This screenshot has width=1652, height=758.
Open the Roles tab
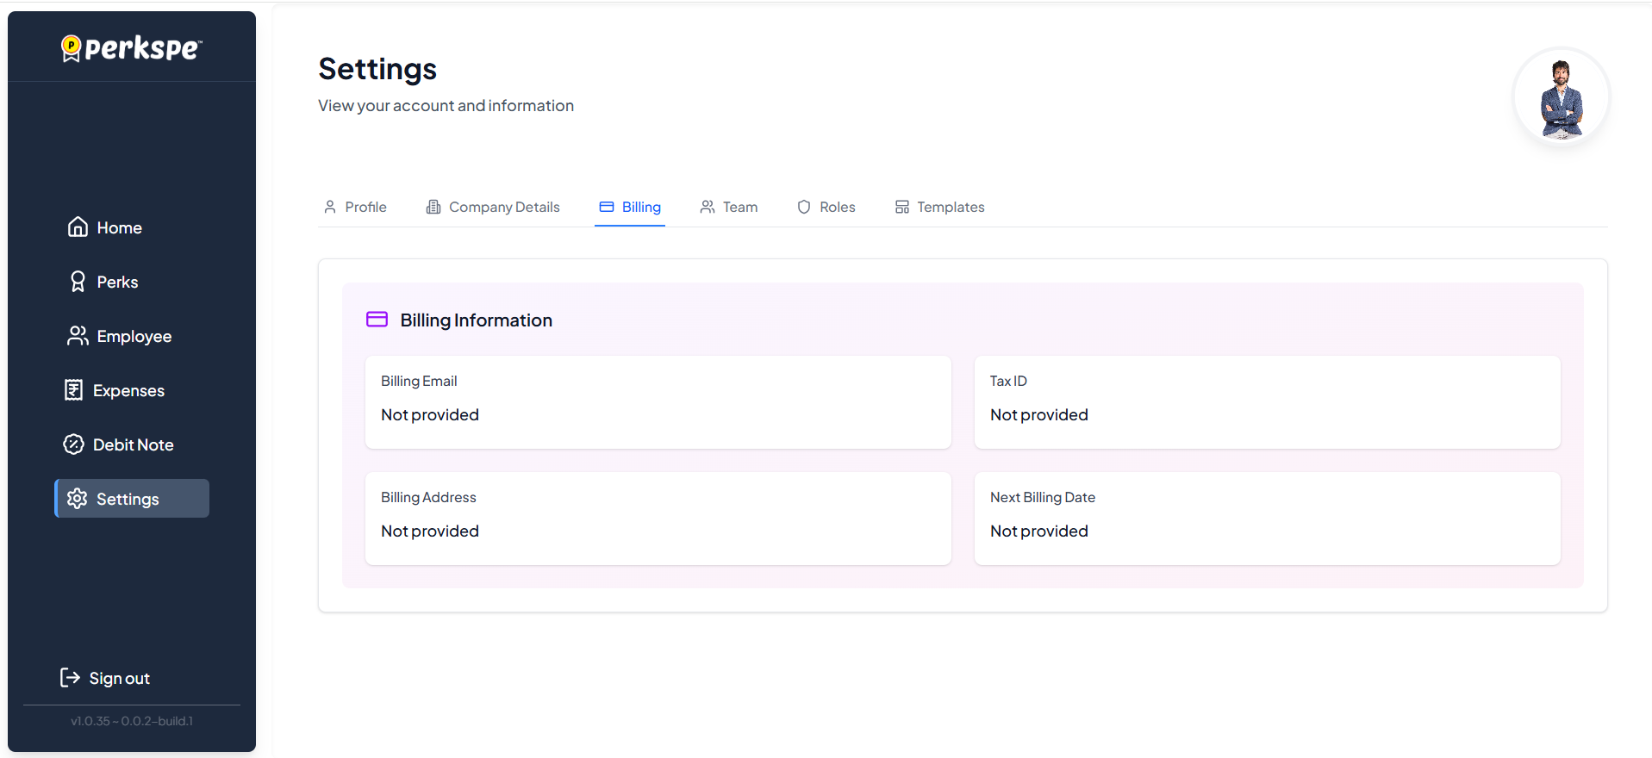pyautogui.click(x=826, y=207)
